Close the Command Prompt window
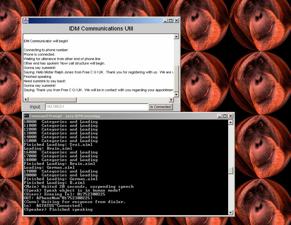The height and width of the screenshot is (225, 291). pos(230,116)
